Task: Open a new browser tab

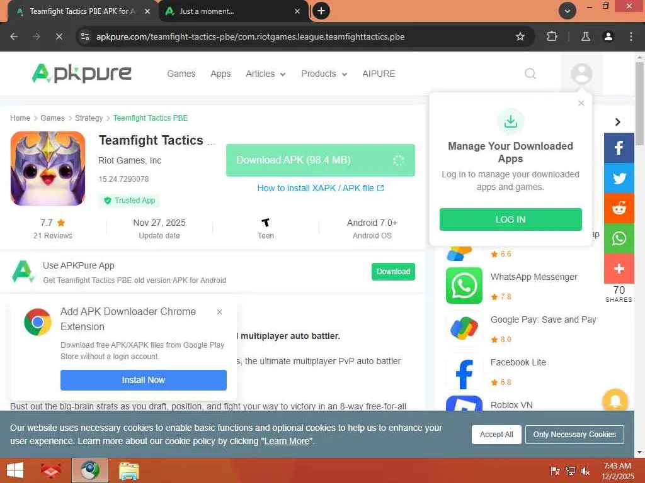Action: (321, 11)
